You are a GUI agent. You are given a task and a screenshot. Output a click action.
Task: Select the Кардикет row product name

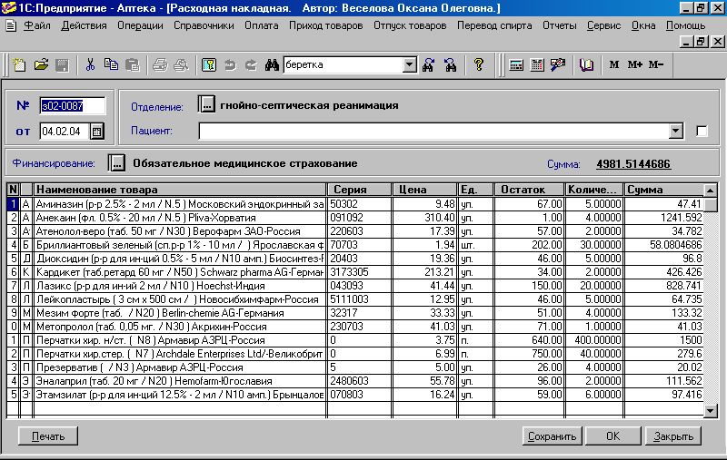coord(180,272)
